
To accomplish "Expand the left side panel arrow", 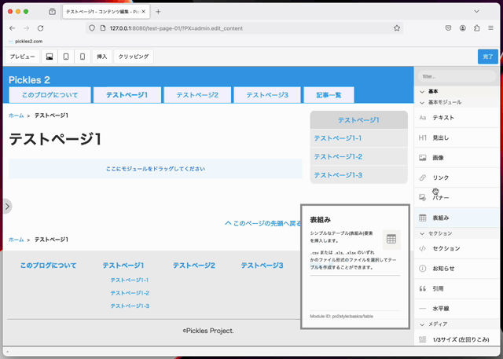I will point(7,207).
